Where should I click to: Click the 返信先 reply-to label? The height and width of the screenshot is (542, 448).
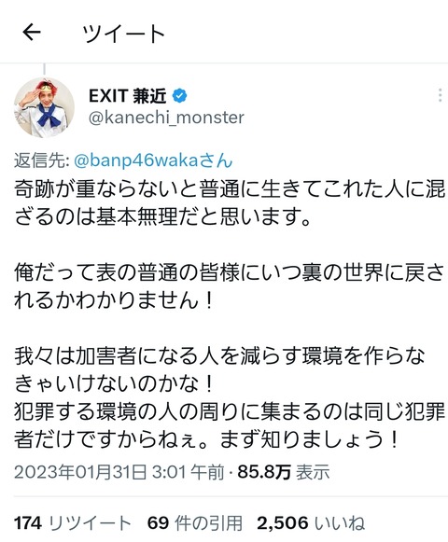(42, 160)
